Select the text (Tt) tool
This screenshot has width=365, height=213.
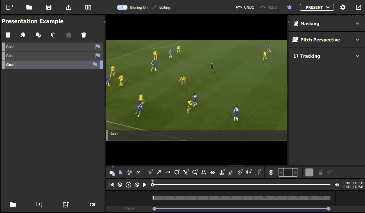tap(150, 172)
